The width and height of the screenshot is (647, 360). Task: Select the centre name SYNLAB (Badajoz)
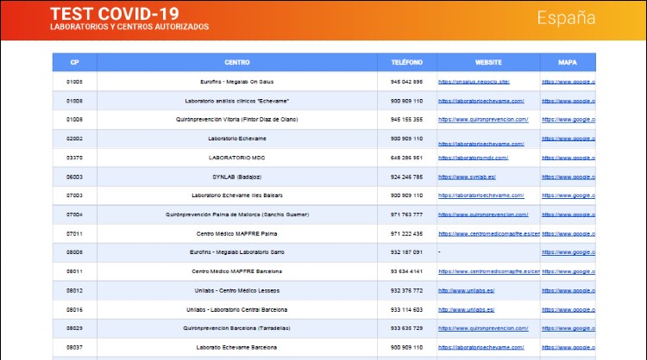(x=237, y=177)
